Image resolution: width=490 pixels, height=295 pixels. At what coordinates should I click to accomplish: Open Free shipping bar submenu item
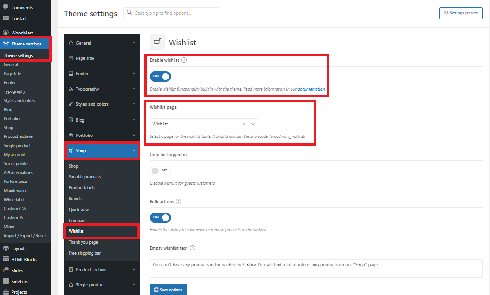(x=85, y=253)
